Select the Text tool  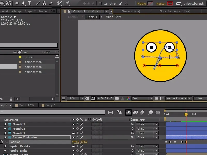click(30, 3)
